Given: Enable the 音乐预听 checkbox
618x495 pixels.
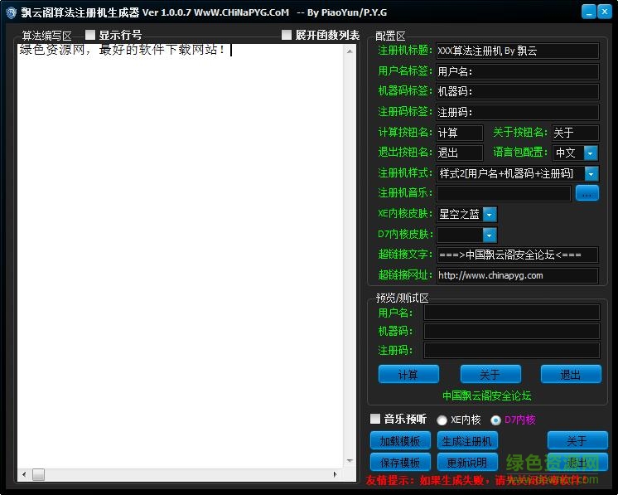Looking at the screenshot, I should coord(375,419).
